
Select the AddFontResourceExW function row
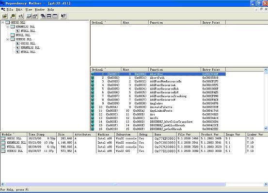pos(158,92)
